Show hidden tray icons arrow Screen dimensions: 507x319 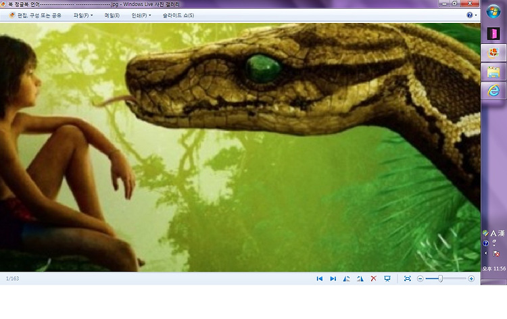pyautogui.click(x=485, y=253)
